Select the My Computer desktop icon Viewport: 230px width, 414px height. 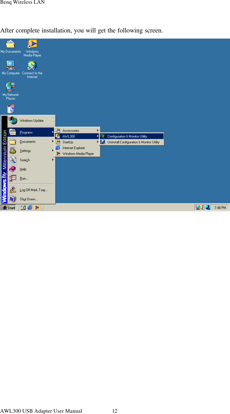coord(11,68)
